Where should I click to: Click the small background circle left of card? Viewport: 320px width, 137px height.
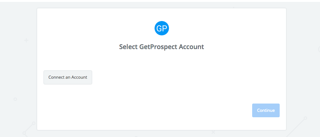tap(15, 99)
